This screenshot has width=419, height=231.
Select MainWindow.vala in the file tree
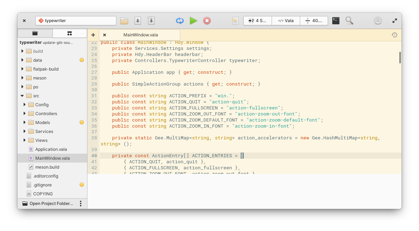click(x=52, y=158)
